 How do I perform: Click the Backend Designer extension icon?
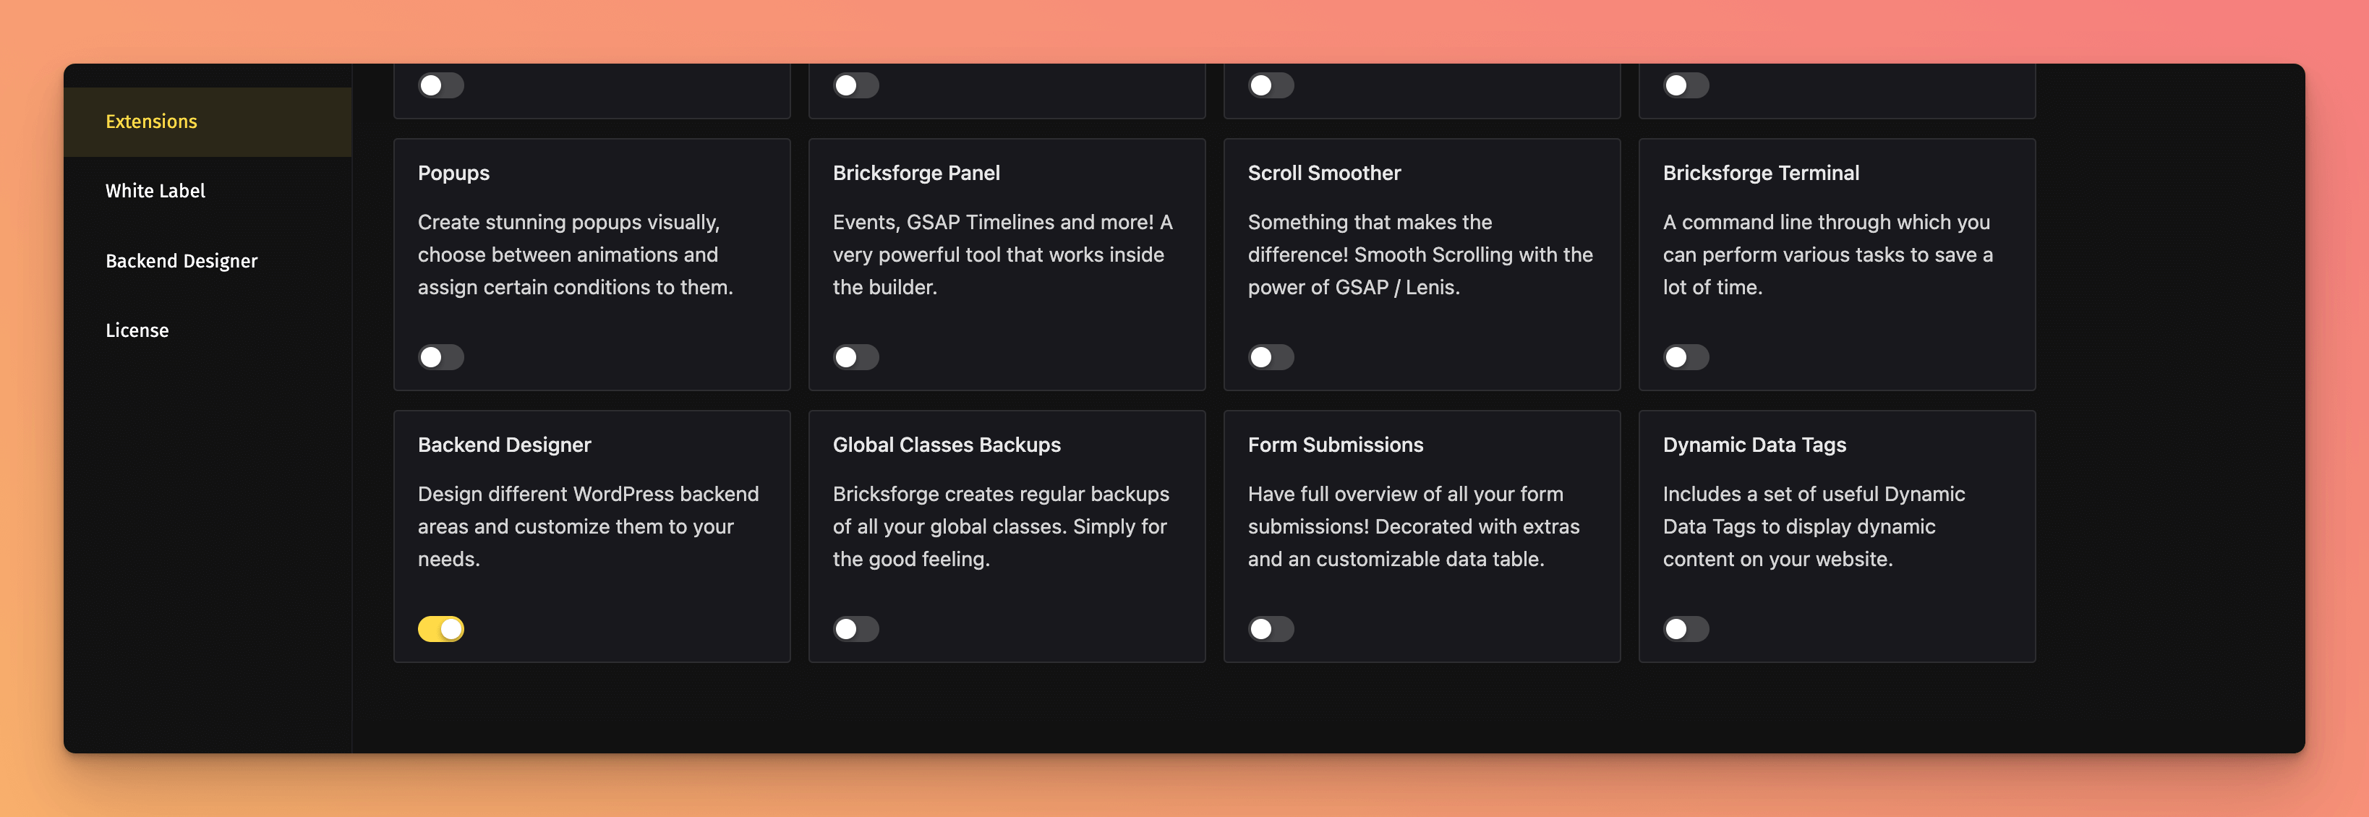point(440,628)
